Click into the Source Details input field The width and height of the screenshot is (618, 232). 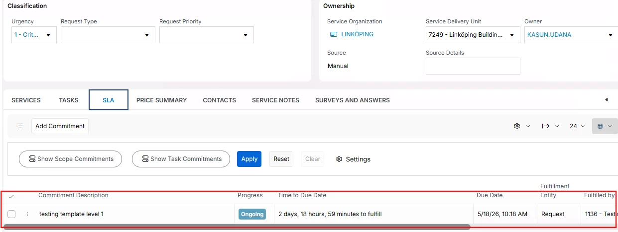(x=473, y=66)
